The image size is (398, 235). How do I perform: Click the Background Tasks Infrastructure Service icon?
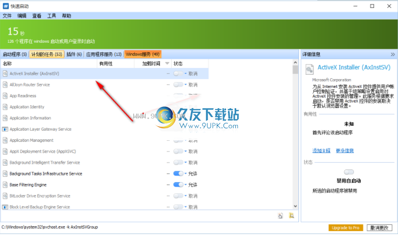pos(5,174)
